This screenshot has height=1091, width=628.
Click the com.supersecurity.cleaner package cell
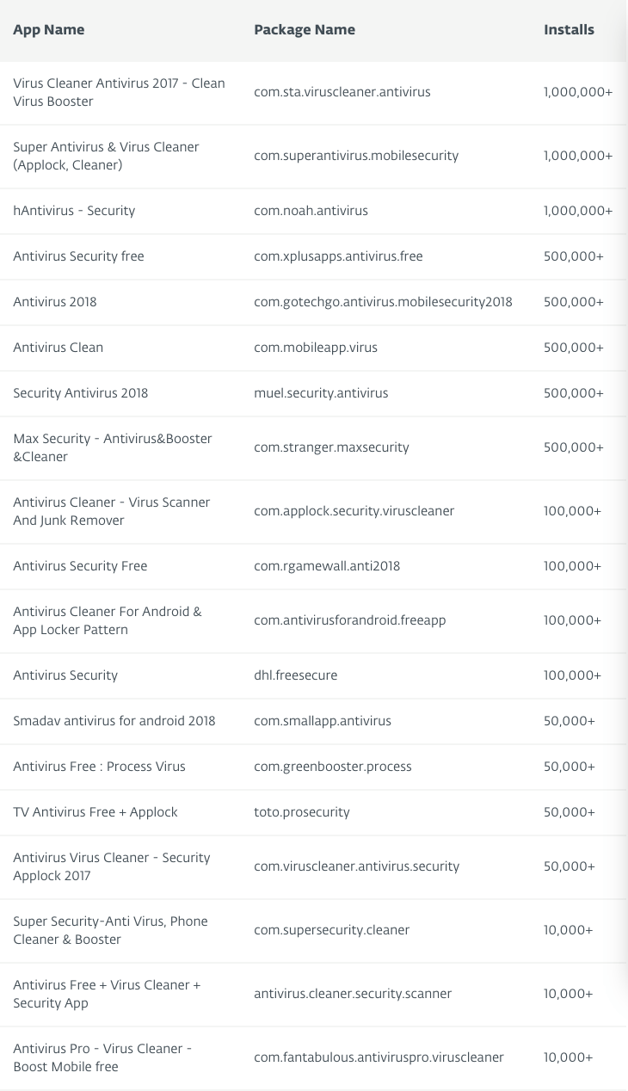click(332, 930)
